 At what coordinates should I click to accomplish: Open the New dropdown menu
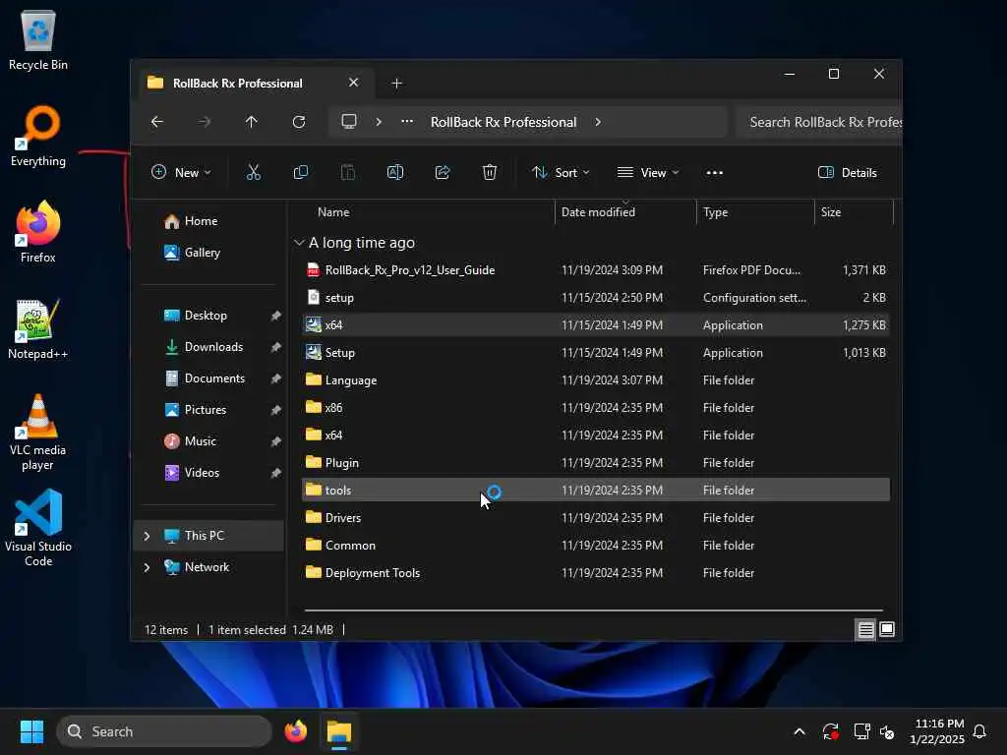[181, 172]
